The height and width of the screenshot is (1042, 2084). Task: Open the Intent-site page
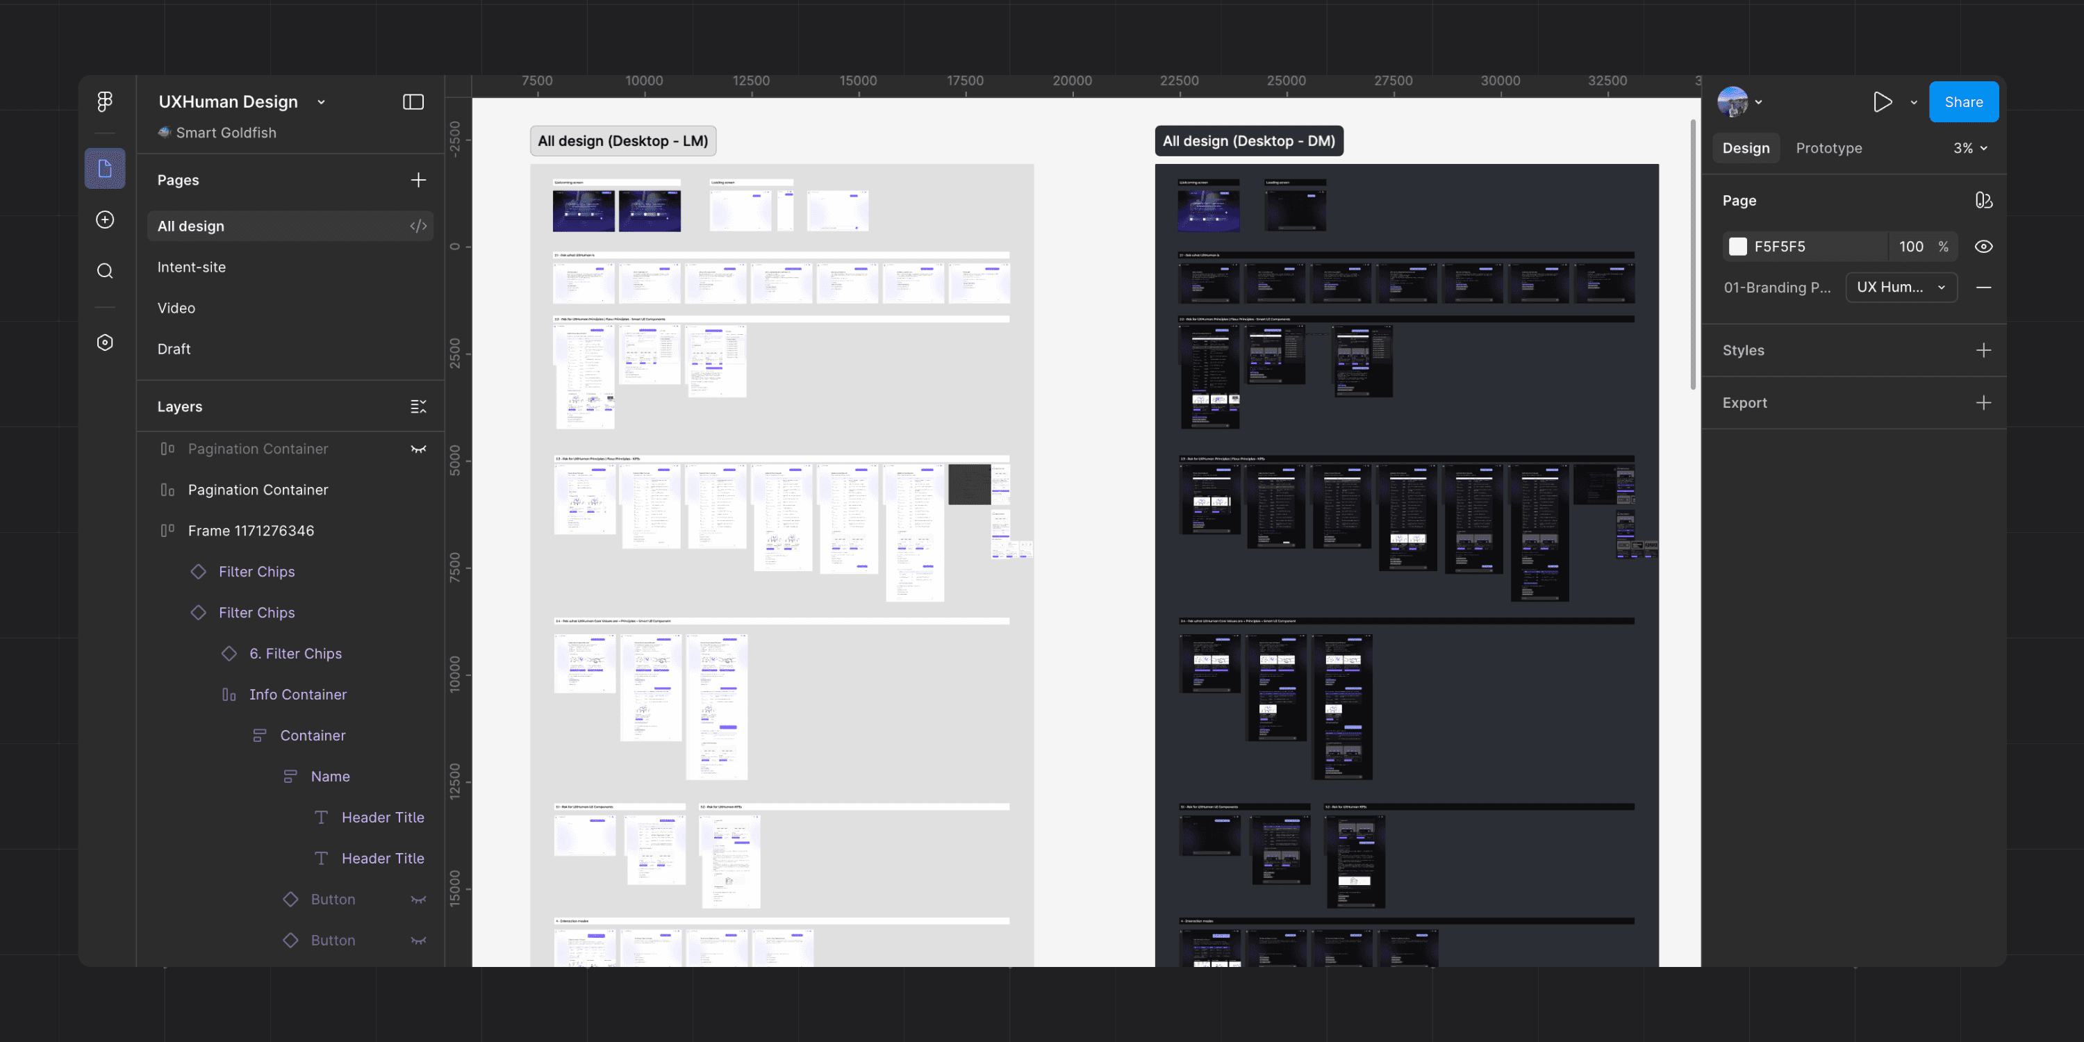point(192,267)
